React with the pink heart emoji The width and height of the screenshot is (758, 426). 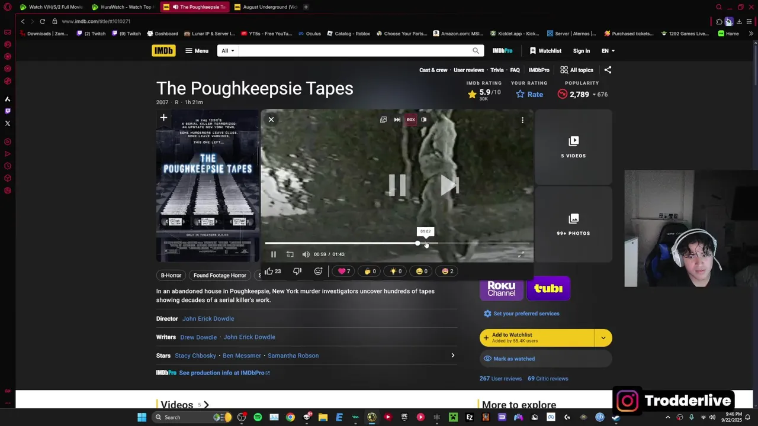coord(344,271)
